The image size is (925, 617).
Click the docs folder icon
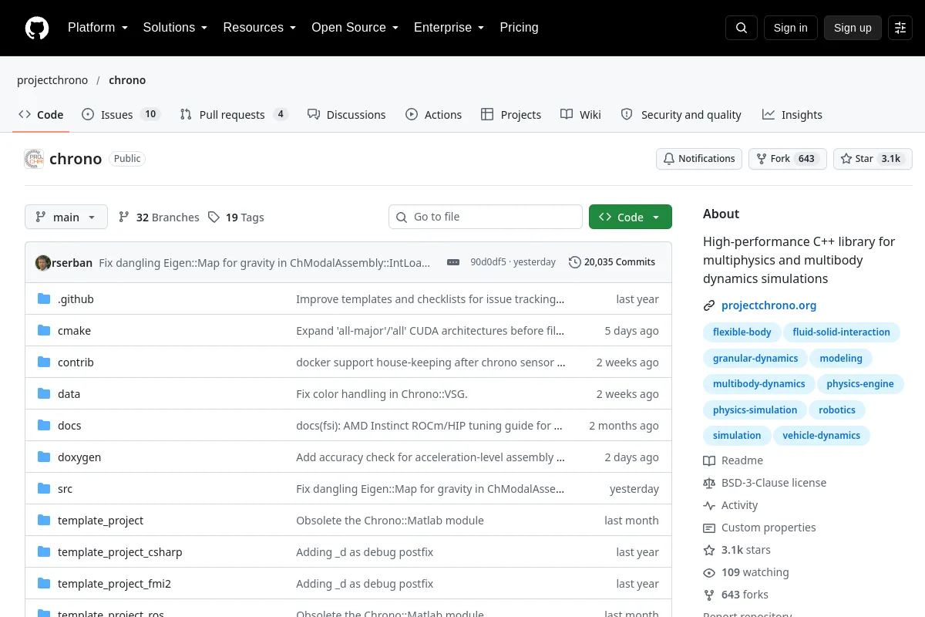coord(44,425)
